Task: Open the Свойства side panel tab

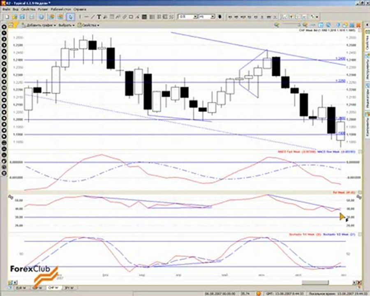Action: (x=368, y=41)
